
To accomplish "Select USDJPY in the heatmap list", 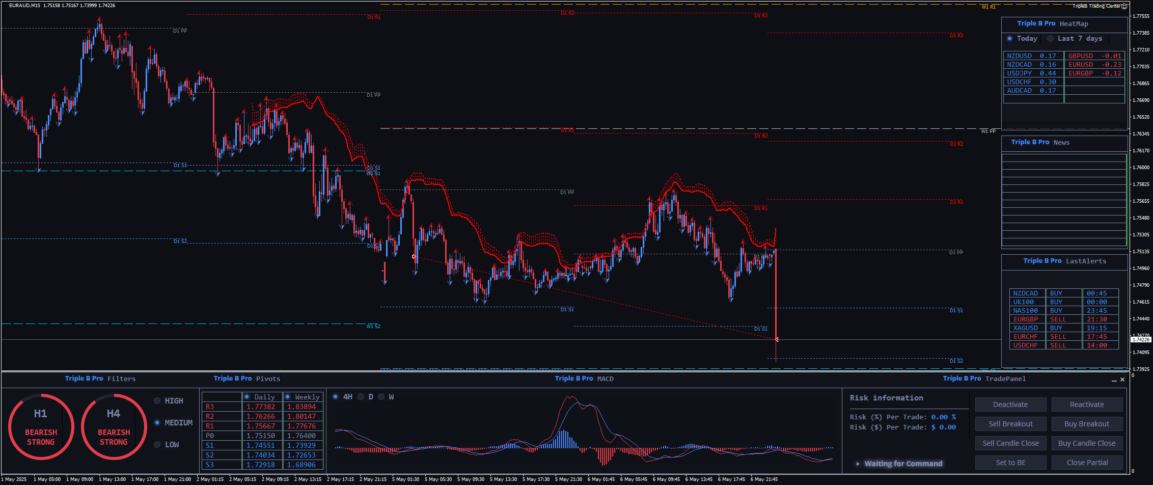I will pos(1032,73).
